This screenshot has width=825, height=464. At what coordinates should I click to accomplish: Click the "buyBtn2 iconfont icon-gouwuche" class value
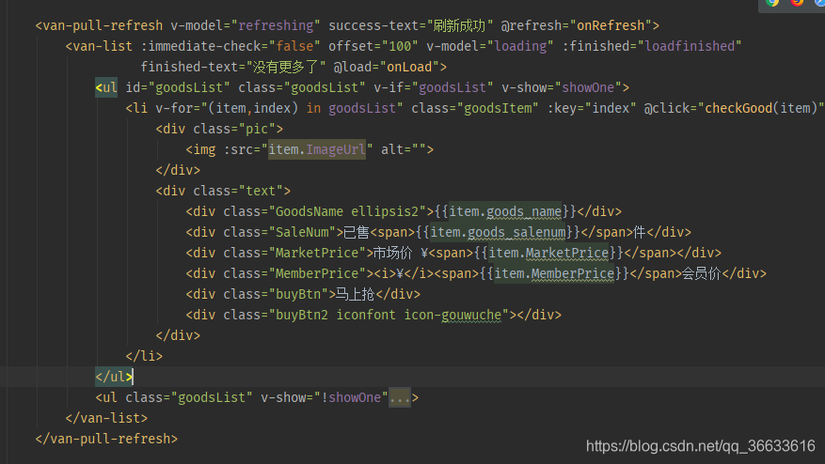pos(389,315)
